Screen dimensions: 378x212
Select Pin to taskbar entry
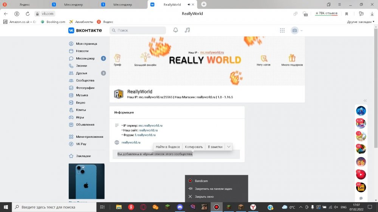click(x=217, y=189)
